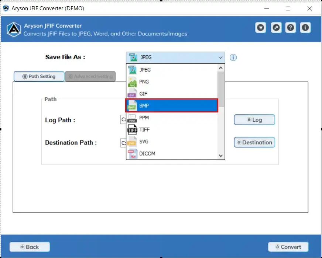Select BMP as the output format

tap(172, 105)
